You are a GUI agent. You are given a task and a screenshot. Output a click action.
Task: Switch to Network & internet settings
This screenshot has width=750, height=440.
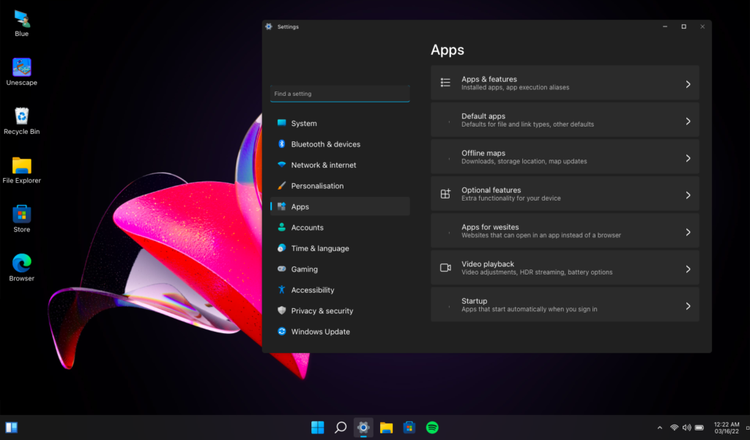pyautogui.click(x=340, y=165)
